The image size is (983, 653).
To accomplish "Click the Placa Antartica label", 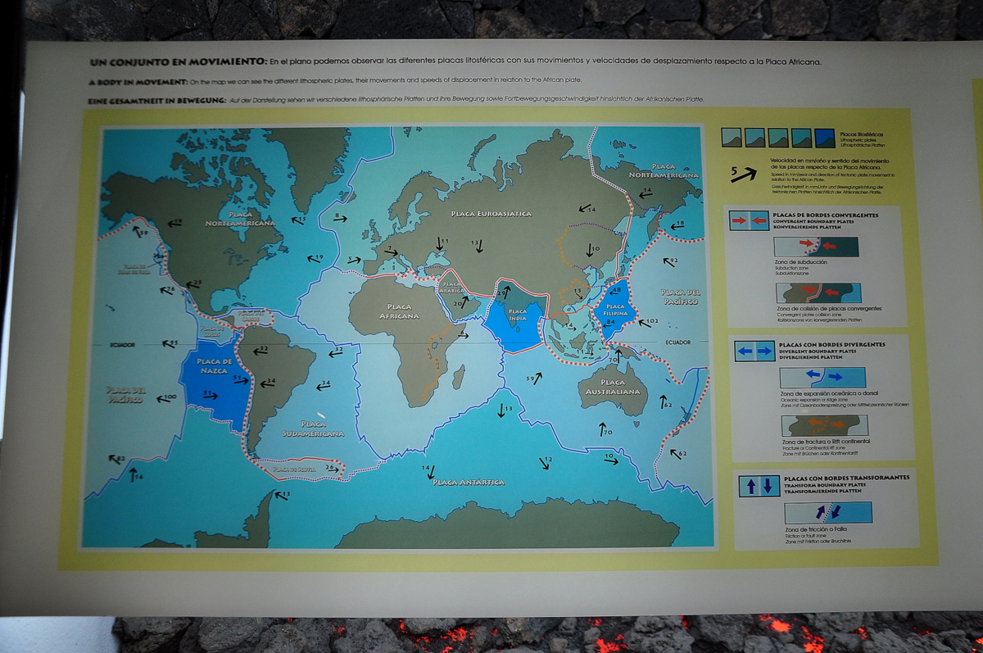I will 468,483.
